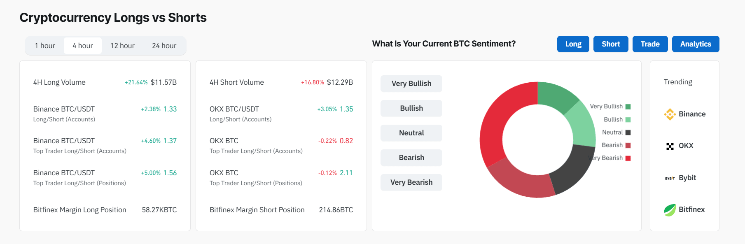
Task: Click the Bearish legend color square
Action: (628, 145)
